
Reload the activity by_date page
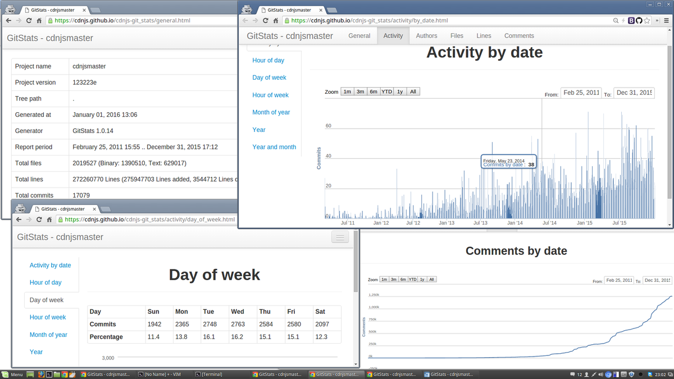[x=265, y=20]
